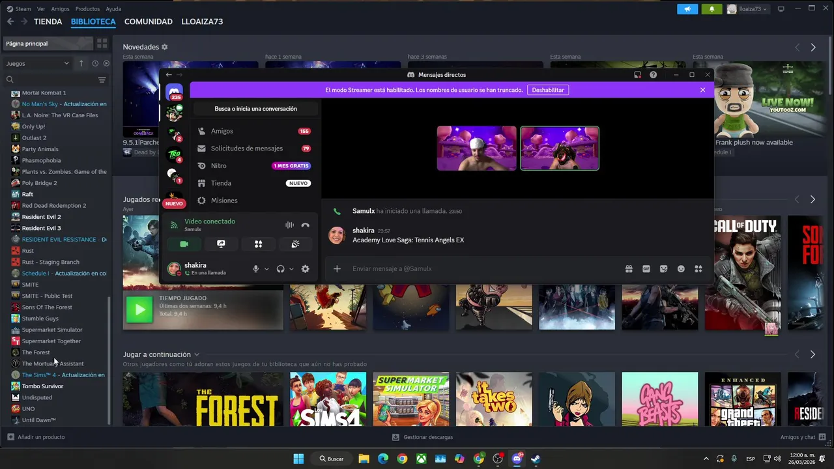
Task: Open Misiones in Discord sidebar
Action: coord(254,201)
